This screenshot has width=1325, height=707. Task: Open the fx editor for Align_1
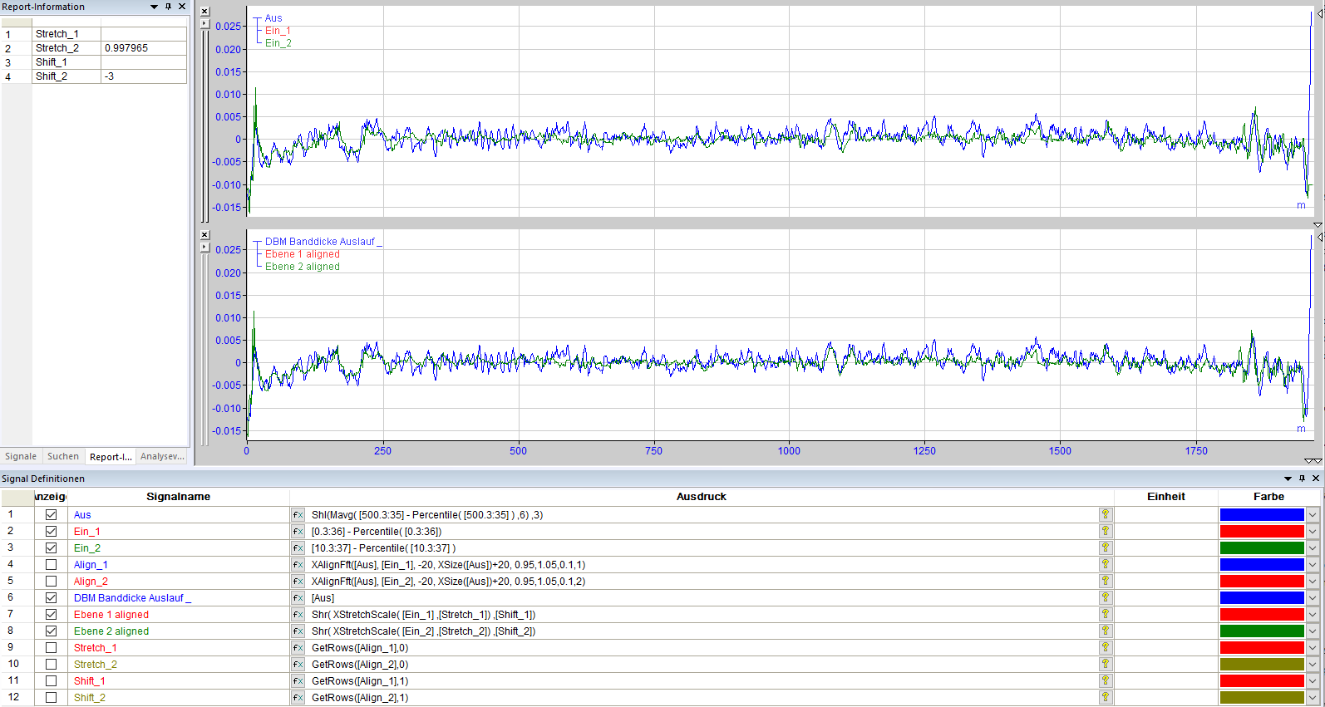tap(298, 565)
